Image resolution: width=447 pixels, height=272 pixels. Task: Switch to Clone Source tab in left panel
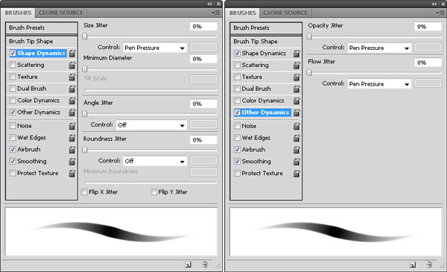click(x=61, y=13)
